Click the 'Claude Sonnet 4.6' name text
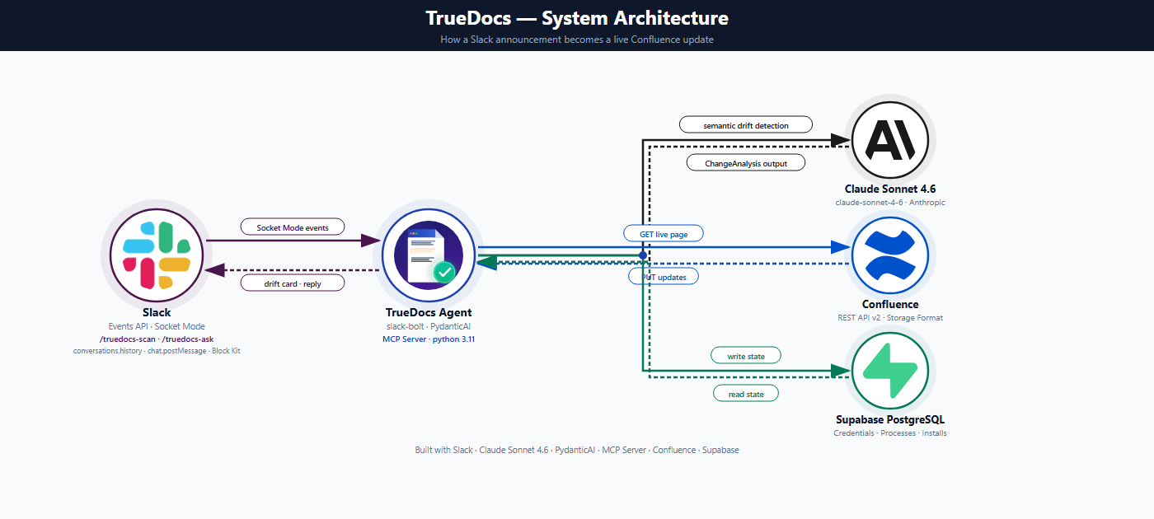The image size is (1154, 519). [x=890, y=189]
